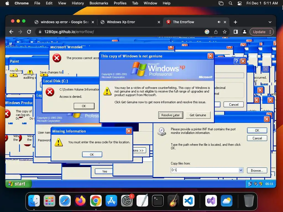283x212 pixels.
Task: Click the Cancel button near hexadecimal dialog
Action: (x=234, y=105)
